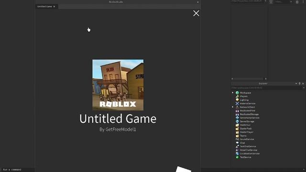The image size is (306, 172).
Task: Click the filter funnel icon in Properties panel
Action: click(271, 2)
